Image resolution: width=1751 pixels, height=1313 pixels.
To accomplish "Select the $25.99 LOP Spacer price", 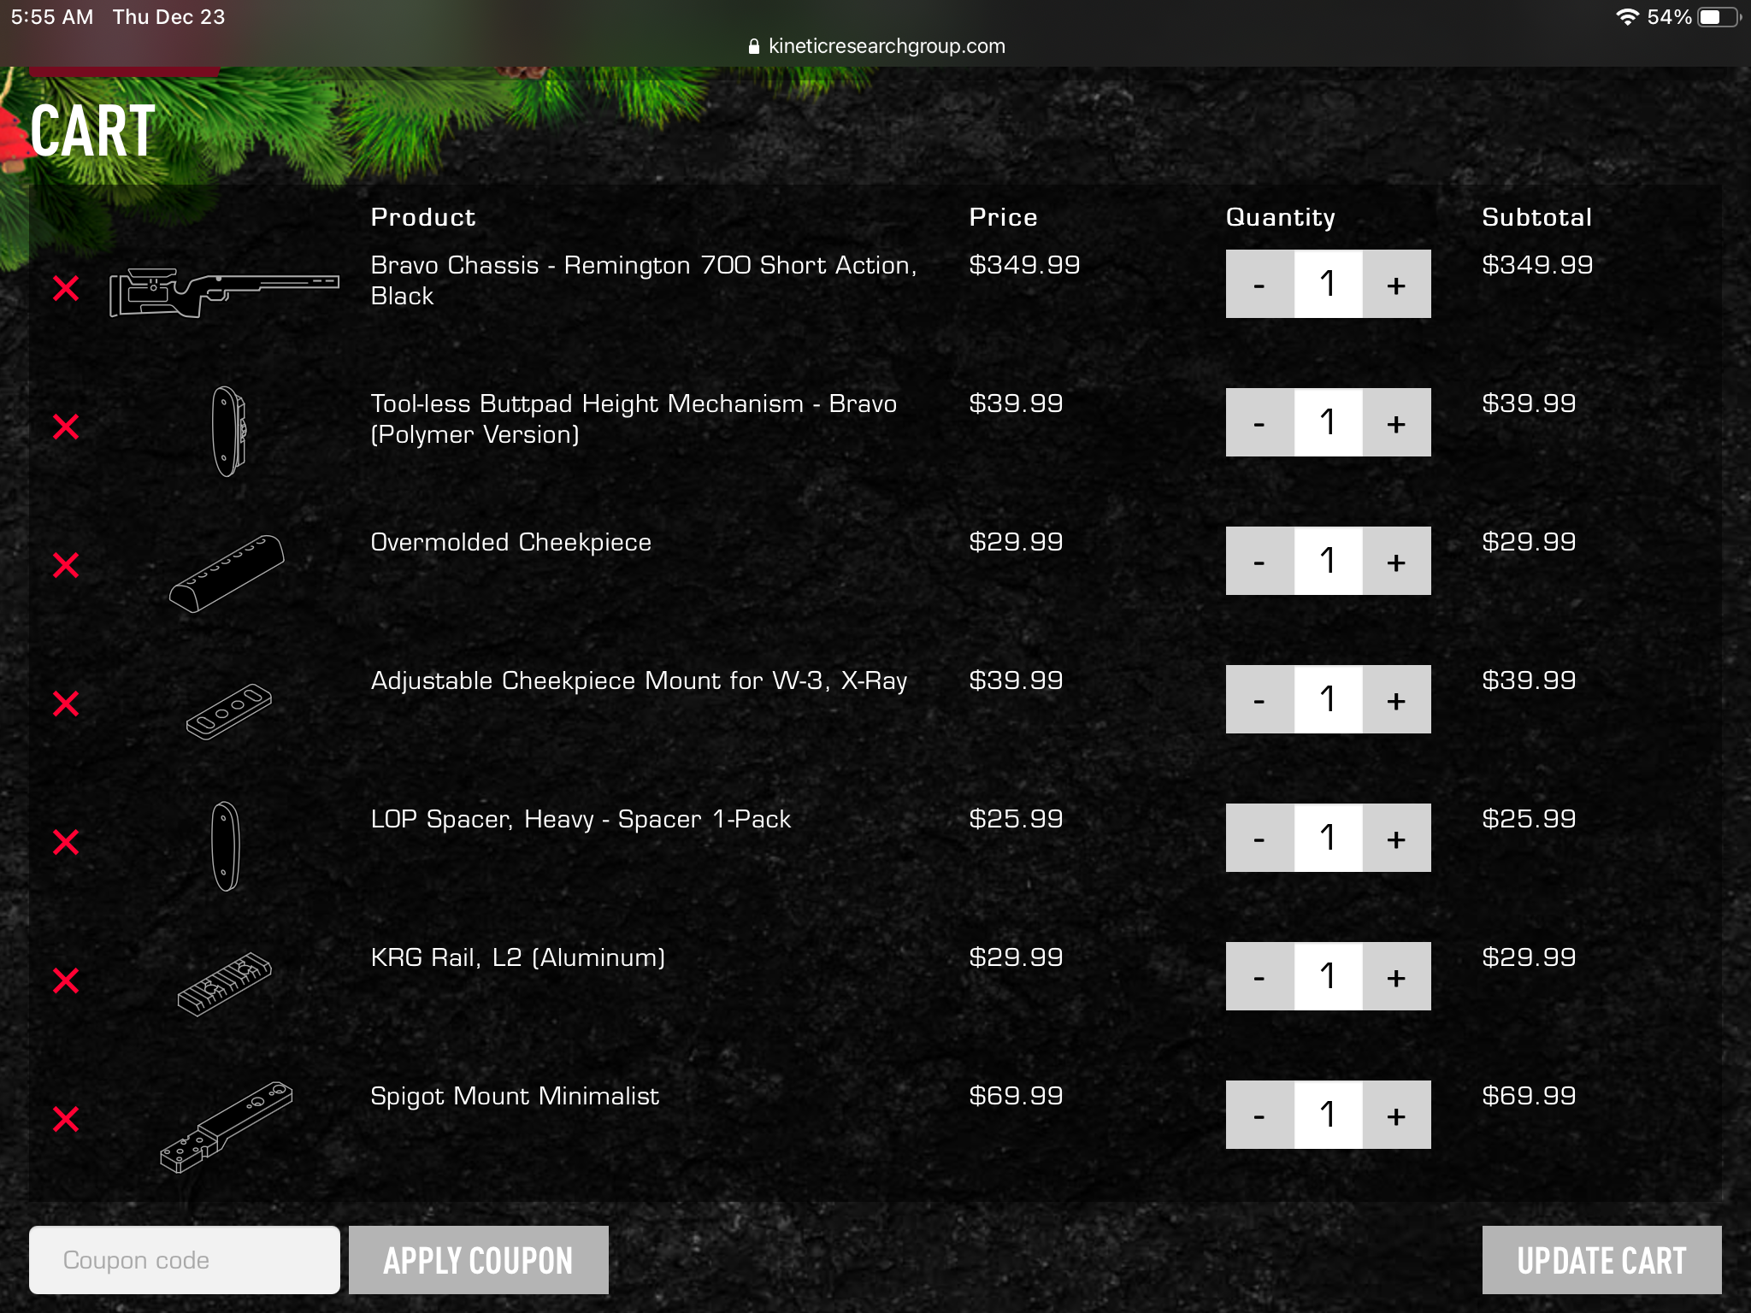I will coord(1016,819).
